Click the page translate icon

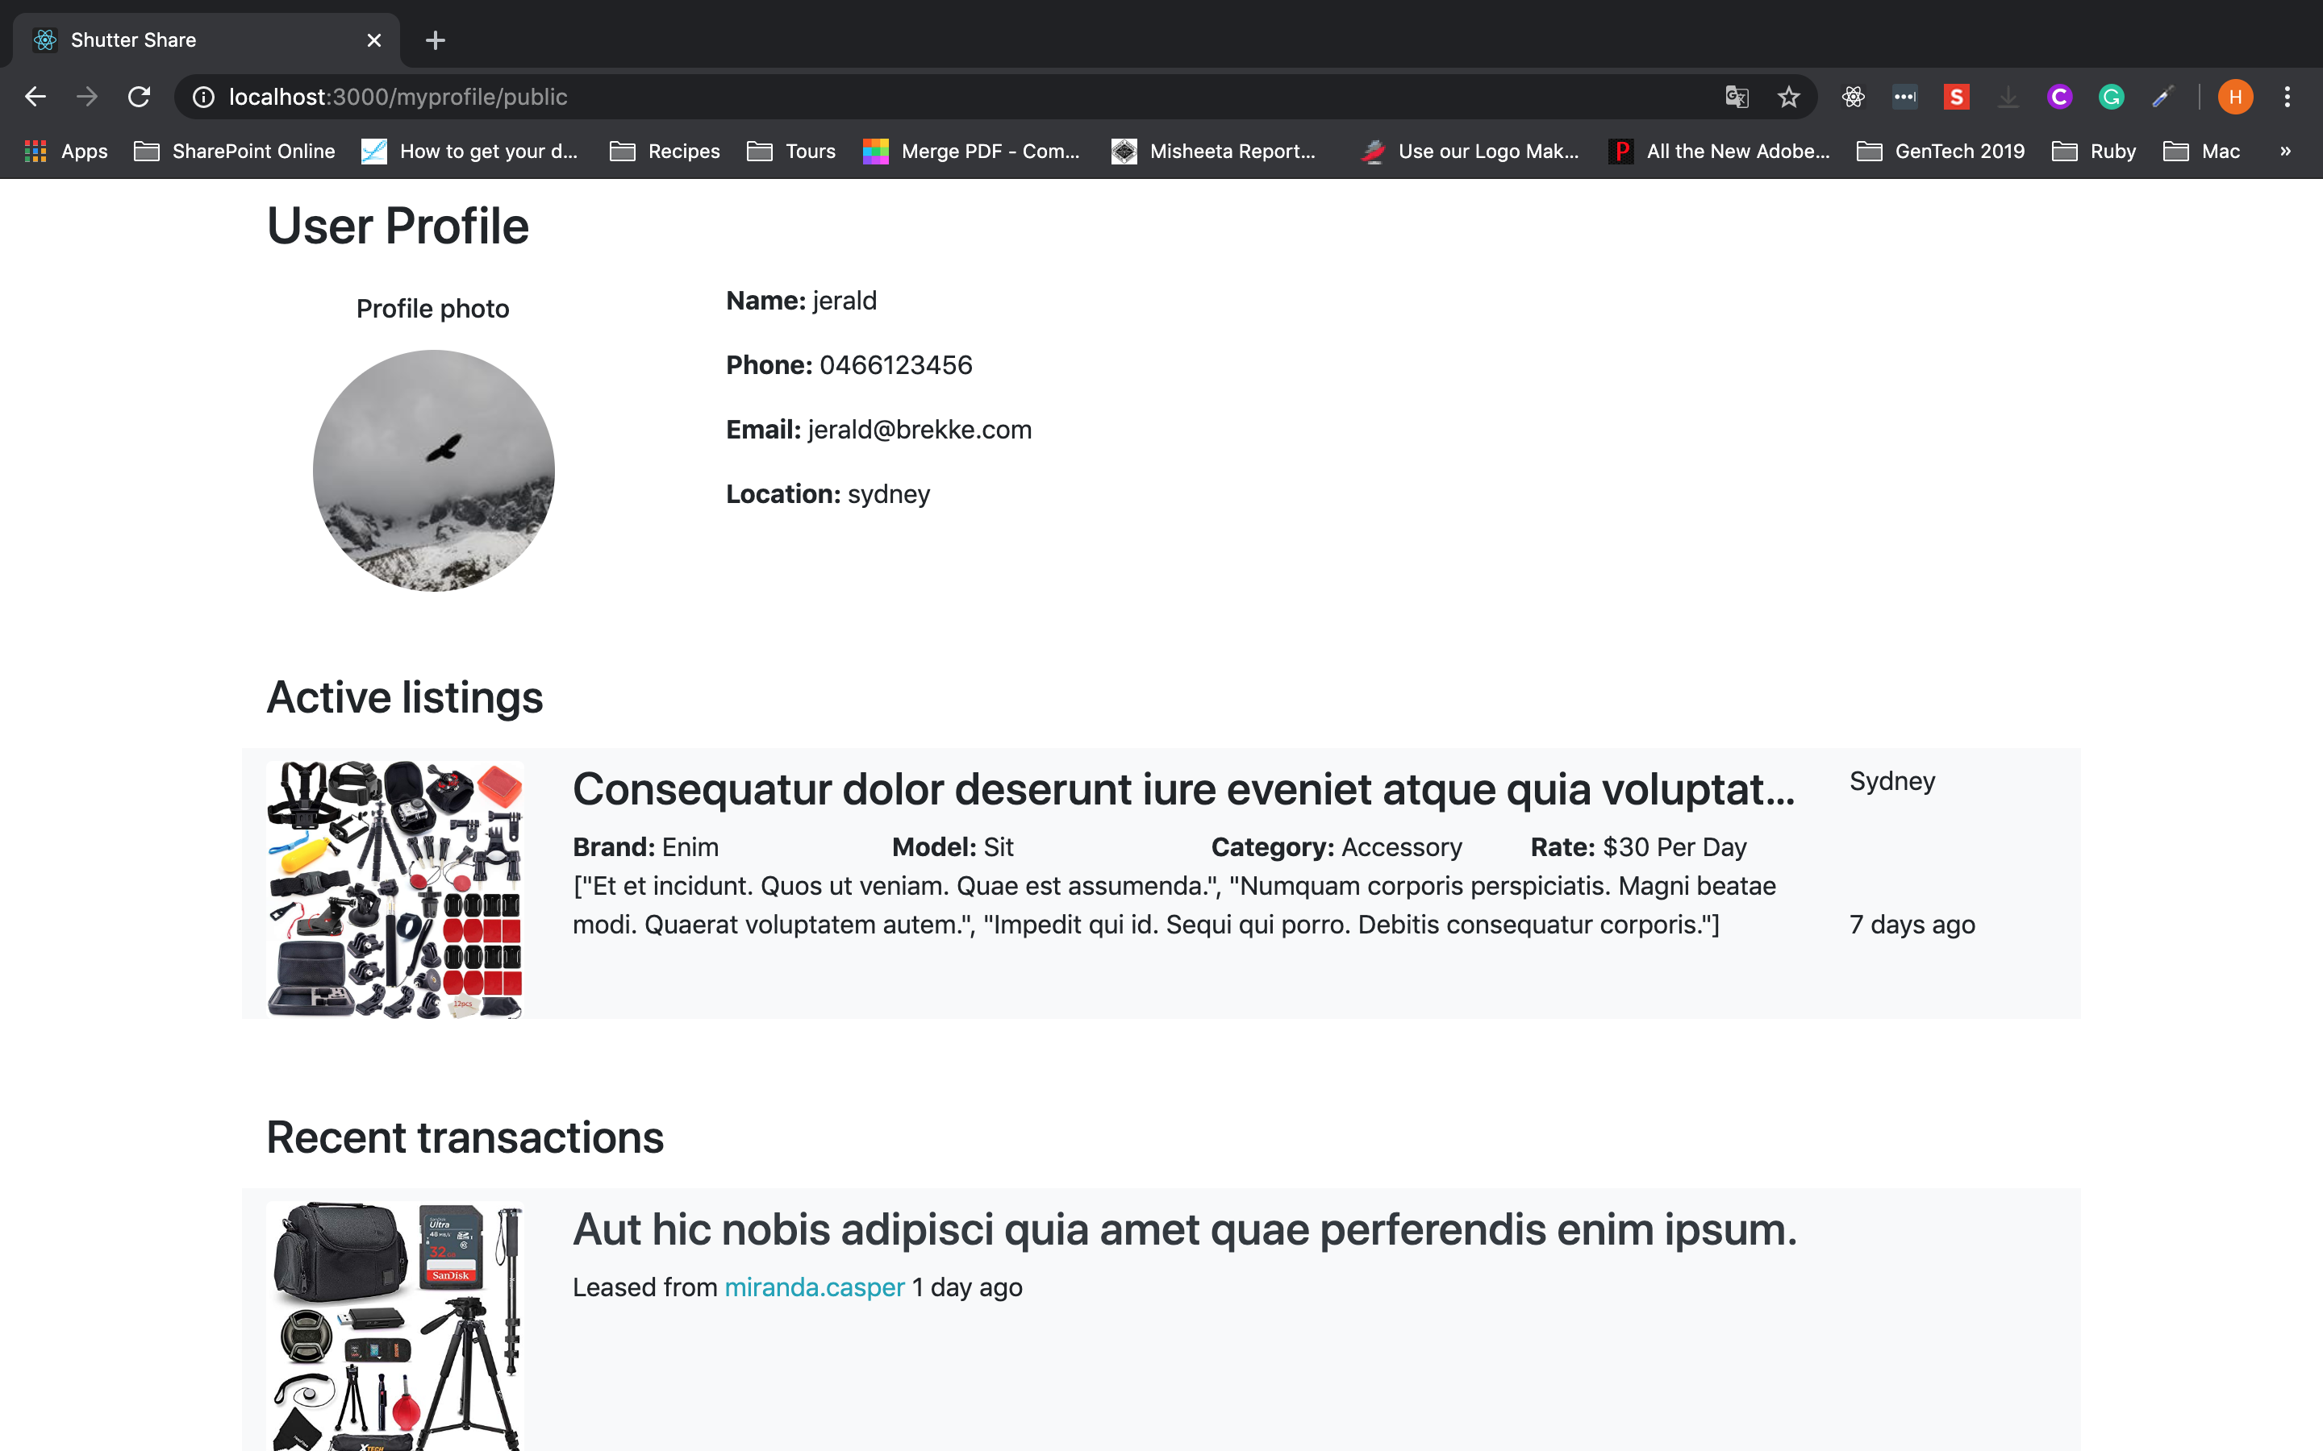(1736, 95)
